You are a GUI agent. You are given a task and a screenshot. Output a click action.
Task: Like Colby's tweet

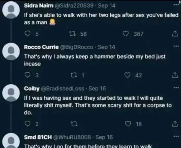pos(127,124)
